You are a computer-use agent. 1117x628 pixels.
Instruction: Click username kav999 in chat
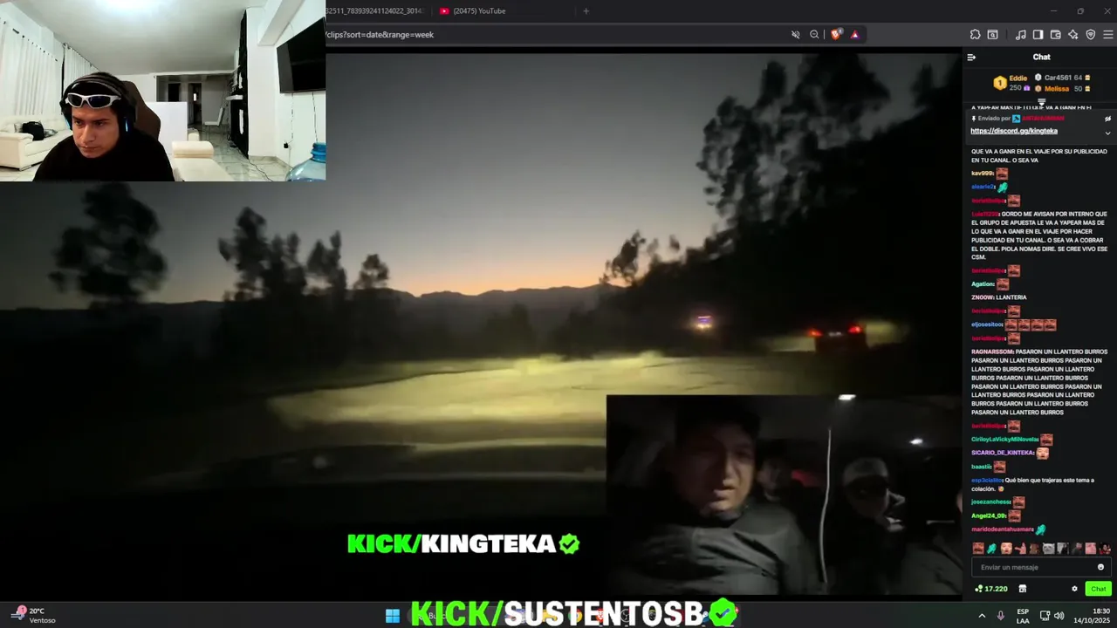point(982,173)
